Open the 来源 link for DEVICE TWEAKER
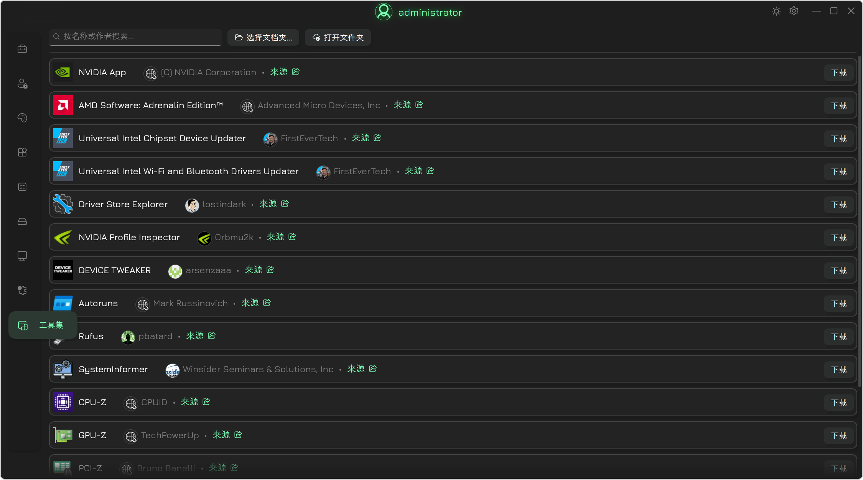 [259, 270]
